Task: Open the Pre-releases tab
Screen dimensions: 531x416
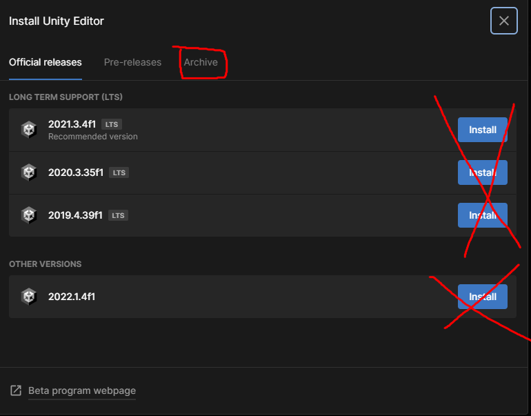Action: (132, 62)
